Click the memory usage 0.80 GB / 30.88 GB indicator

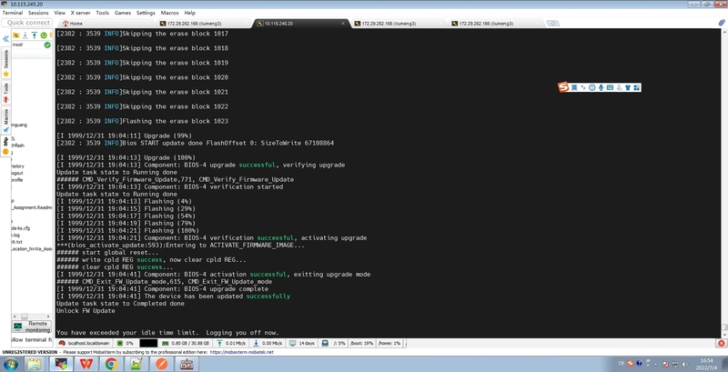[187, 343]
